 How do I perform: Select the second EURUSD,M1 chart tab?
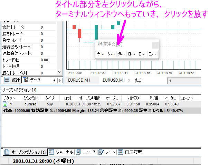tap(114, 80)
